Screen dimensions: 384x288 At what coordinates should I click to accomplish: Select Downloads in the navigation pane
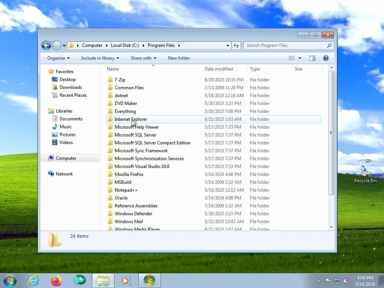pyautogui.click(x=70, y=87)
